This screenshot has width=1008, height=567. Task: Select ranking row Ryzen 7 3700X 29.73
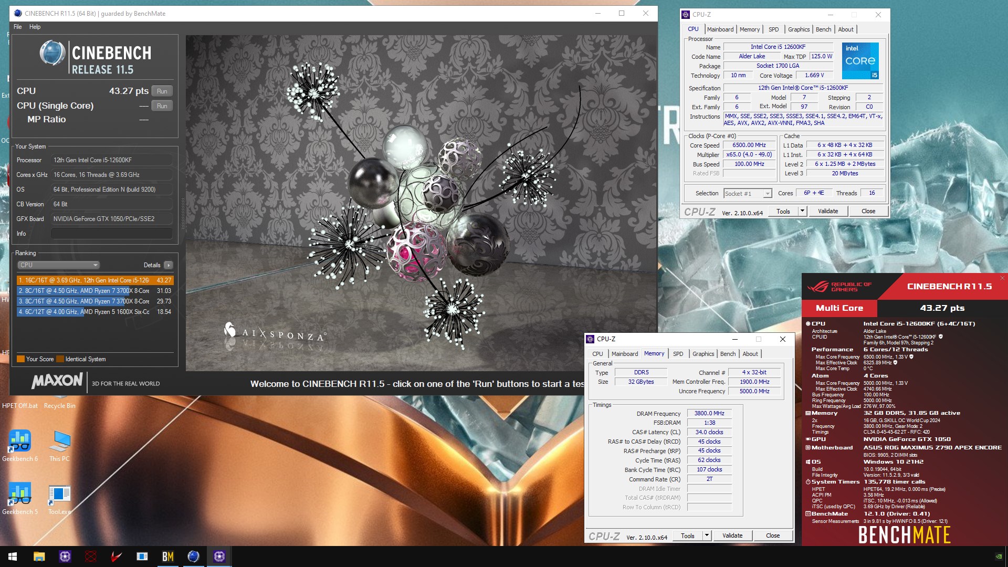click(x=95, y=301)
